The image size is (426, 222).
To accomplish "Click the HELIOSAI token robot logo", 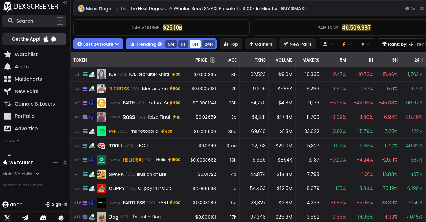I will (102, 160).
